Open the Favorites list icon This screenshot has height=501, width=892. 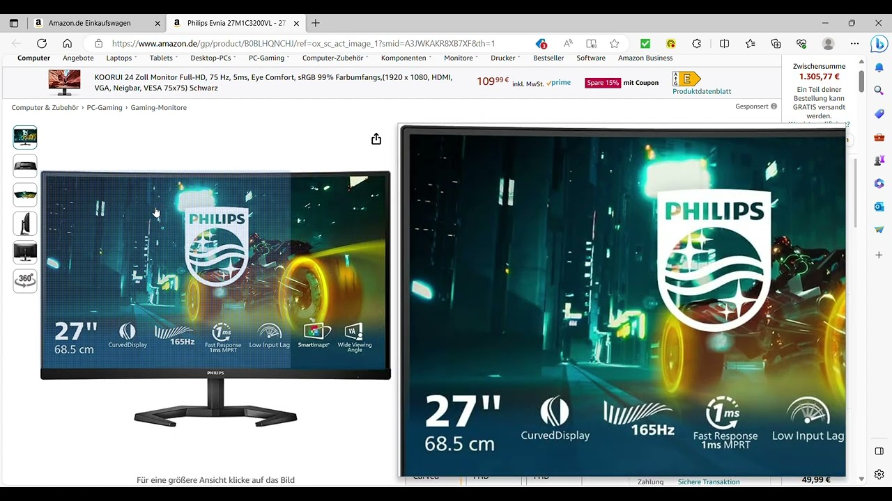tap(750, 43)
